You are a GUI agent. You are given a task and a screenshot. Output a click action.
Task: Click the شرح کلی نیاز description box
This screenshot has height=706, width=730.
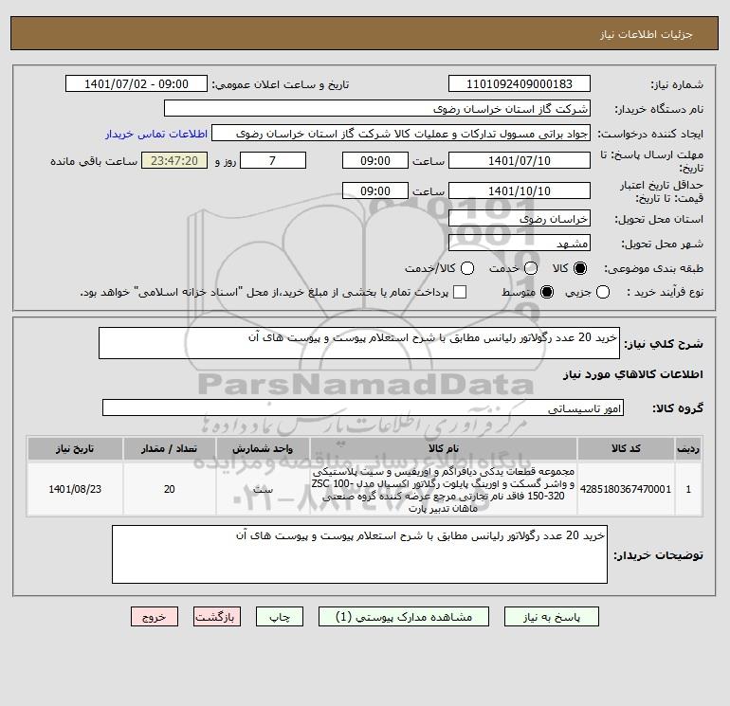point(359,343)
